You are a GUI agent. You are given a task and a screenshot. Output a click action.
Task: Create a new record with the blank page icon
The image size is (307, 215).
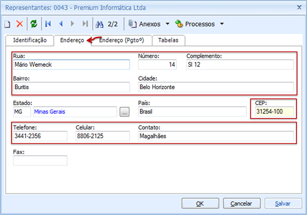coord(8,24)
